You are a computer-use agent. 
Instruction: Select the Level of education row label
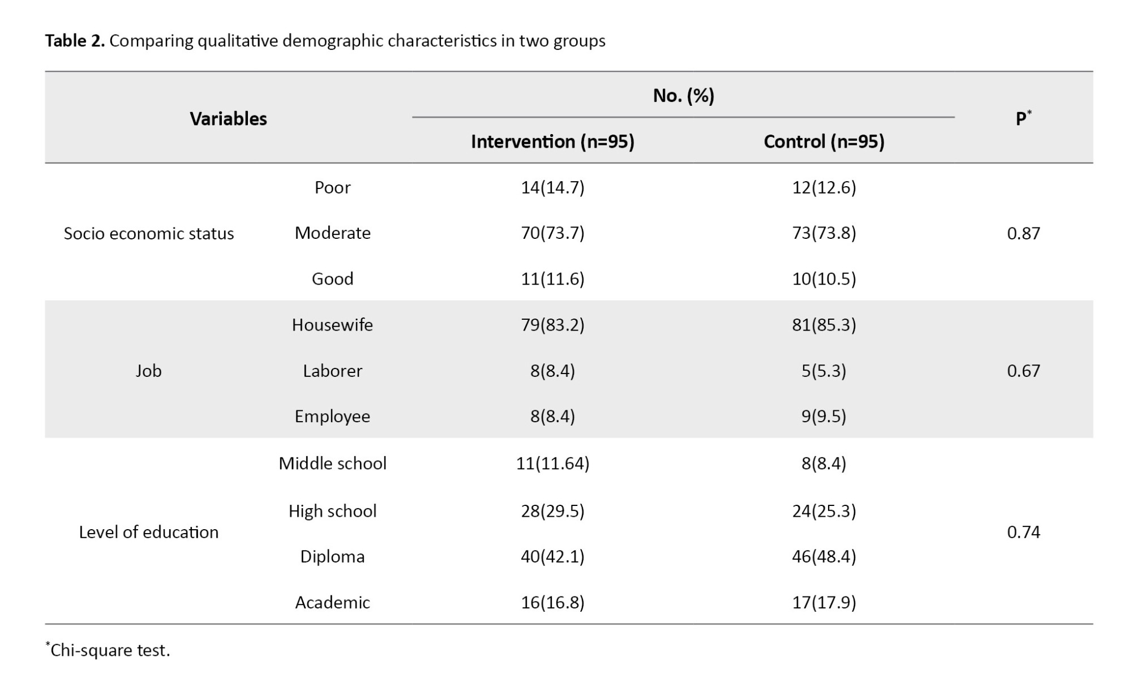[148, 532]
